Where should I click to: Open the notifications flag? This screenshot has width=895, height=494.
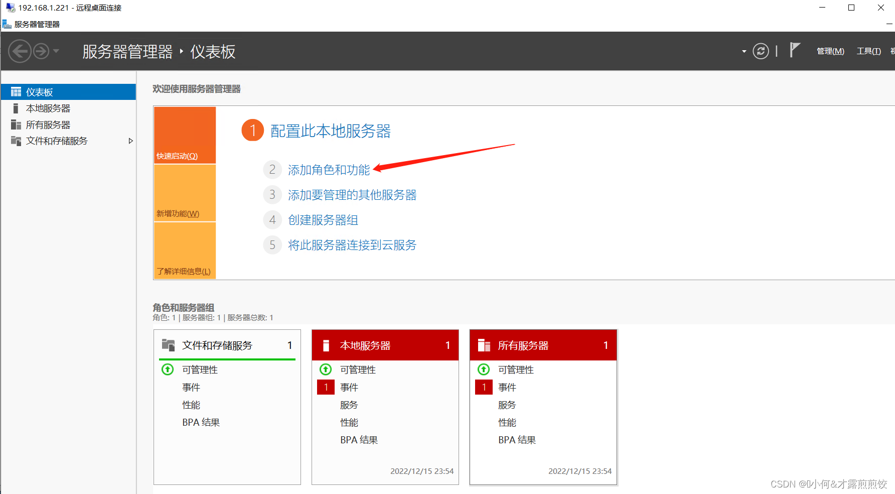pos(795,50)
